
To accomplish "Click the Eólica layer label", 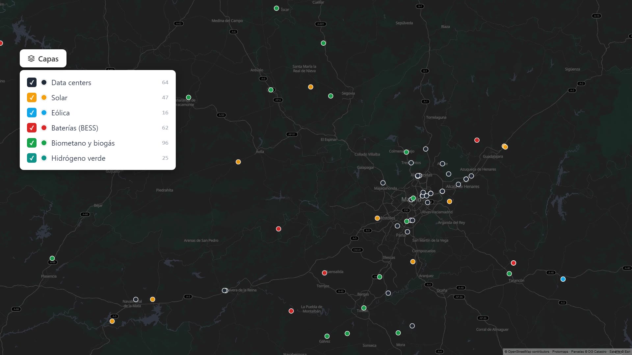I will pos(61,113).
